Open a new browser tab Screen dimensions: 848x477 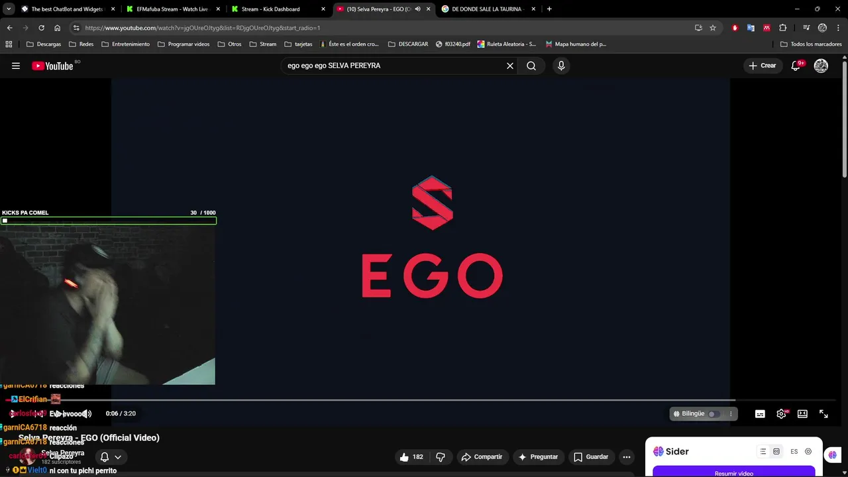[x=549, y=9]
